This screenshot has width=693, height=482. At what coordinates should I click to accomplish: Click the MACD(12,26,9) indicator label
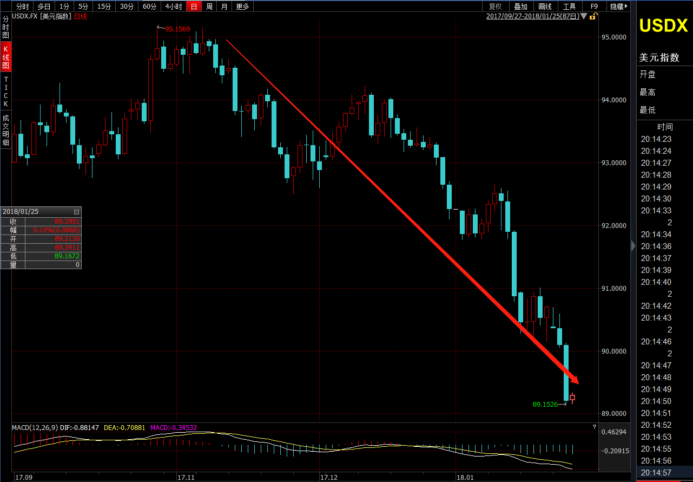[35, 428]
